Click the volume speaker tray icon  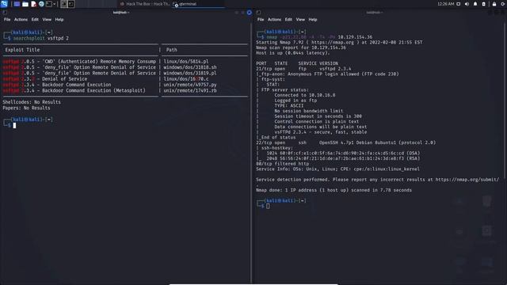point(467,4)
